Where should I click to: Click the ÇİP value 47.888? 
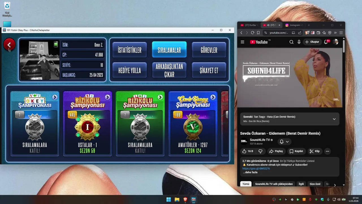[99, 55]
